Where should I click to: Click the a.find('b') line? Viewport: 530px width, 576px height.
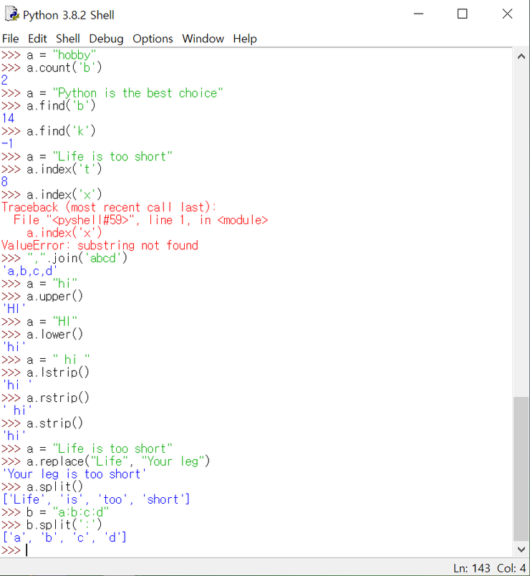coord(49,106)
